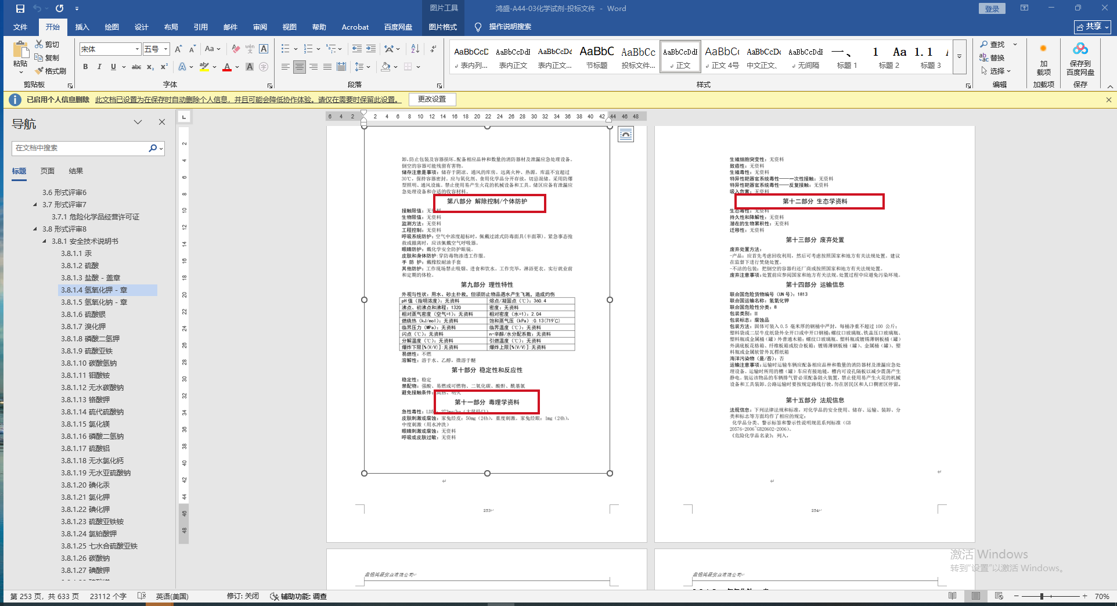This screenshot has width=1117, height=606.
Task: Decrease paragraph indent
Action: point(357,49)
